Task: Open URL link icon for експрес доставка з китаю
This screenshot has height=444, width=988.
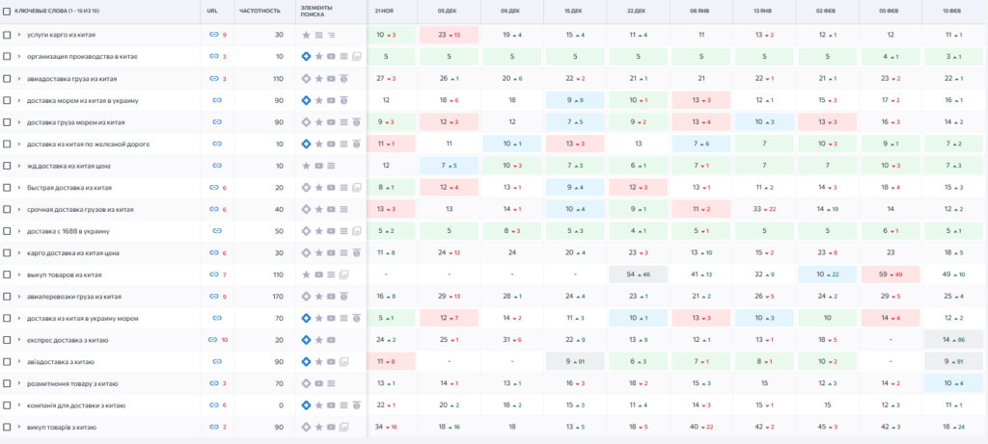Action: coord(212,340)
